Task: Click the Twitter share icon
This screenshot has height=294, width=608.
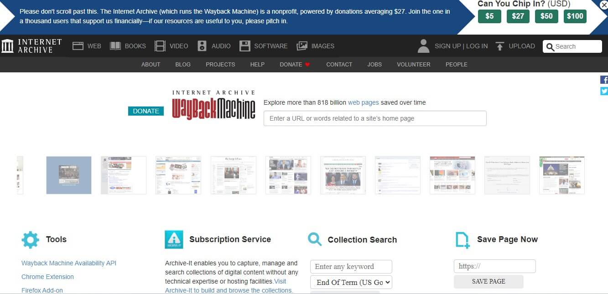Action: point(604,91)
